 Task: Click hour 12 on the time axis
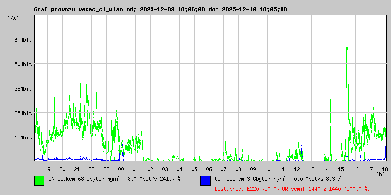pyautogui.click(x=297, y=169)
